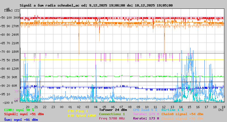
Task: Click the '150M' rate axis label
Action: (x=16, y=60)
